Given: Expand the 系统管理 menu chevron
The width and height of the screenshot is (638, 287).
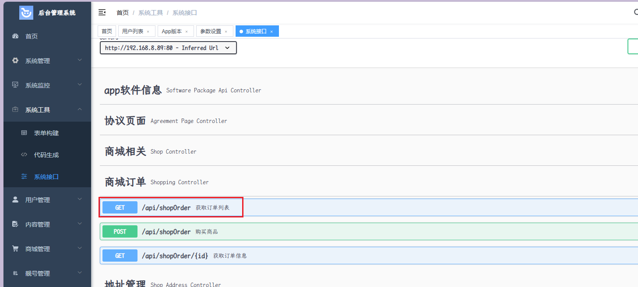Looking at the screenshot, I should click(x=80, y=60).
